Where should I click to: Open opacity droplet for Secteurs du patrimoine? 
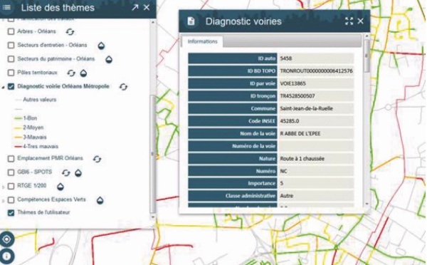109,59
